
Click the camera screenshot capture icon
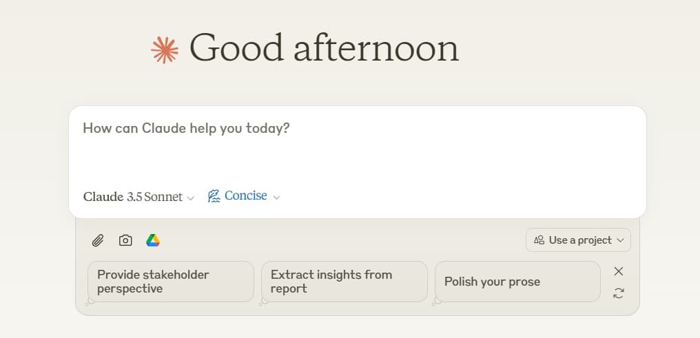tap(125, 240)
